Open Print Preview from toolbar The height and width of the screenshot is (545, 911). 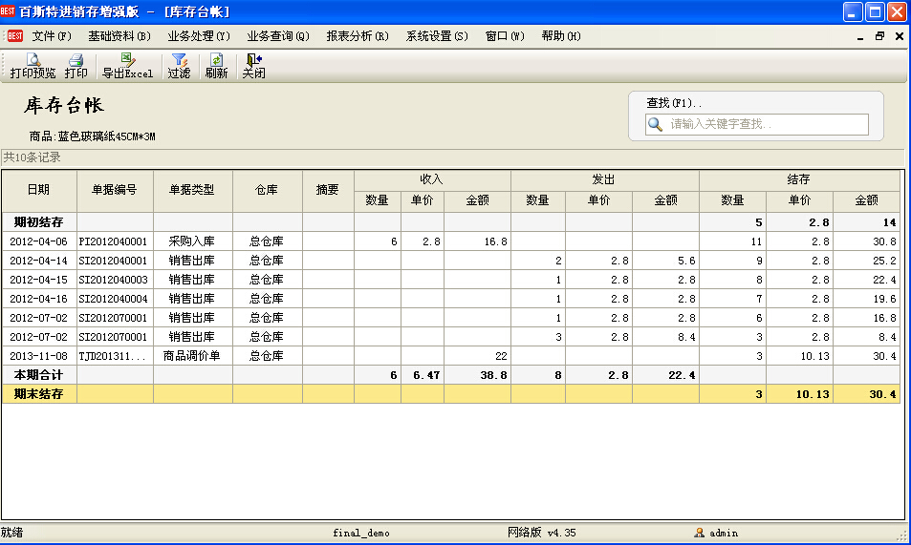[x=33, y=66]
